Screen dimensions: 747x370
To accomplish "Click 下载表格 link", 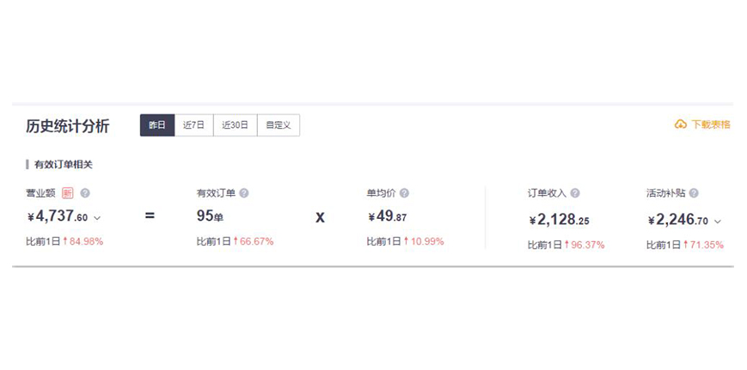I will point(710,124).
